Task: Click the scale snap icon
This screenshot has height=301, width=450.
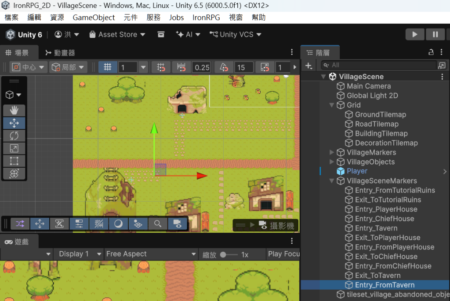Action: pos(265,67)
